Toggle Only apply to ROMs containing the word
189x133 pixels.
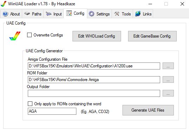30,104
